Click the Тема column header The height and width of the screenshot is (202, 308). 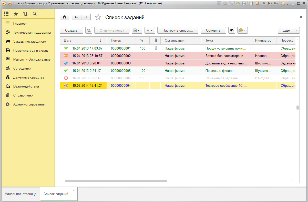click(x=226, y=40)
